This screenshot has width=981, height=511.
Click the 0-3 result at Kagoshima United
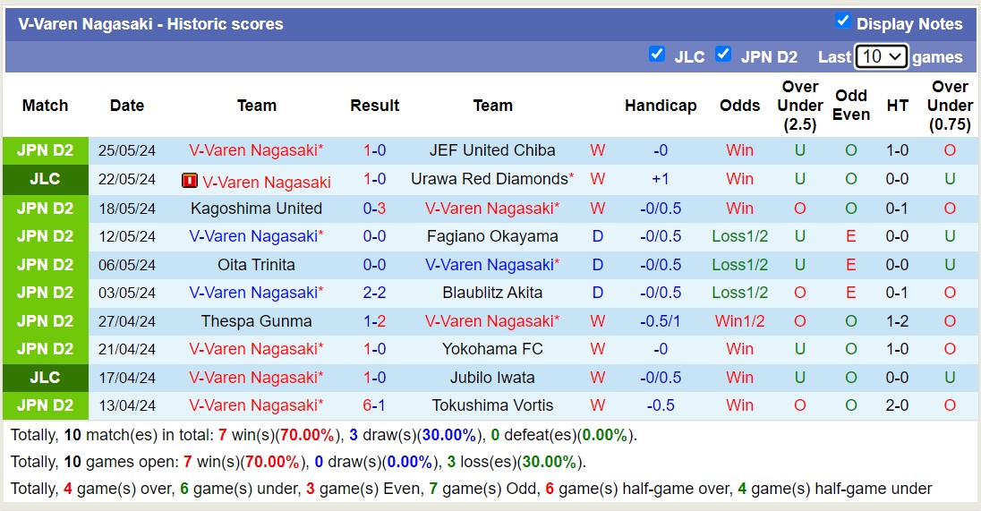point(374,209)
